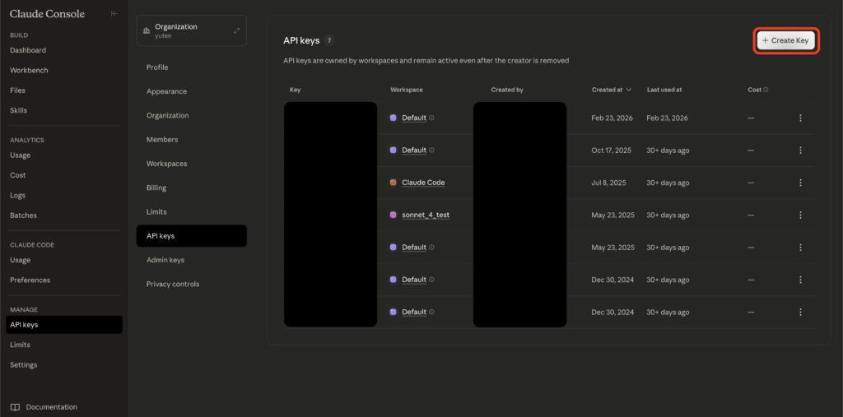Open the three-dot menu for Feb 23, 2026 key

800,118
